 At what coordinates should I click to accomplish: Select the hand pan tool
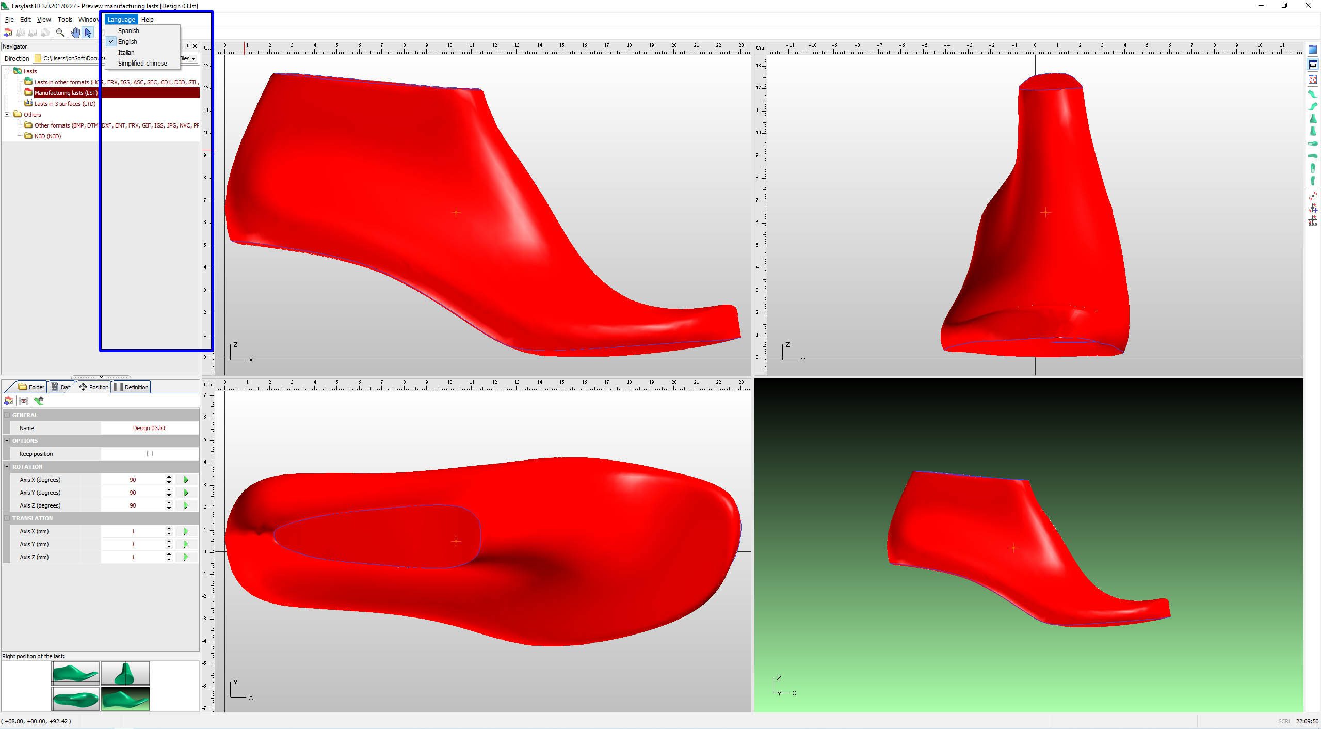(75, 33)
